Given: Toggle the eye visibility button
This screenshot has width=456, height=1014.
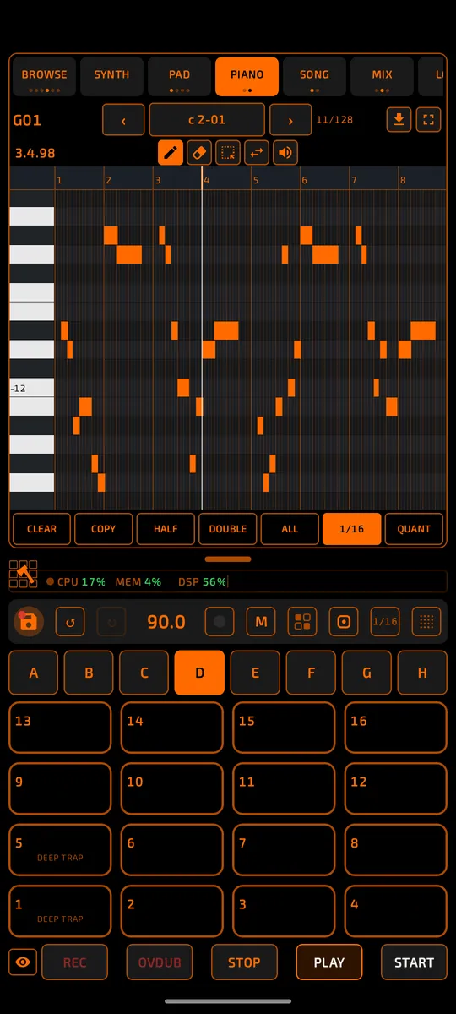Looking at the screenshot, I should pos(23,962).
